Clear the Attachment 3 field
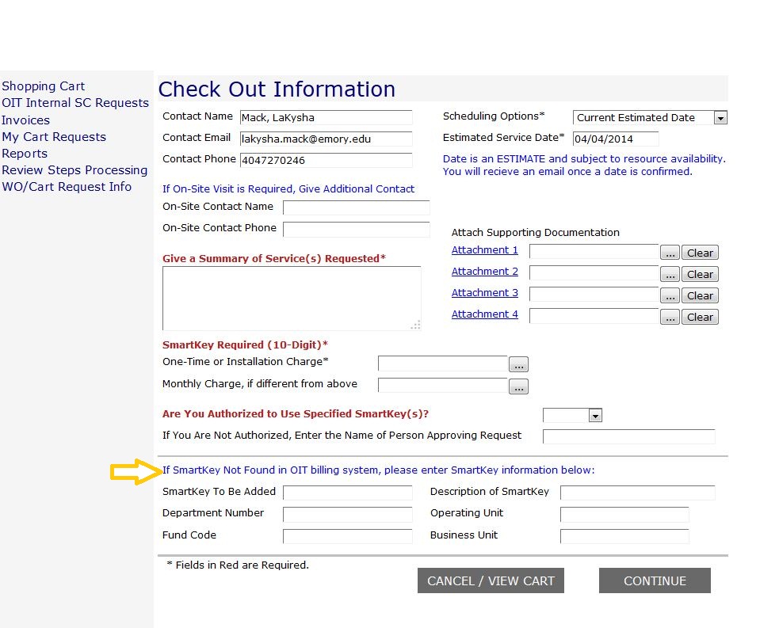Image resolution: width=779 pixels, height=628 pixels. point(700,296)
